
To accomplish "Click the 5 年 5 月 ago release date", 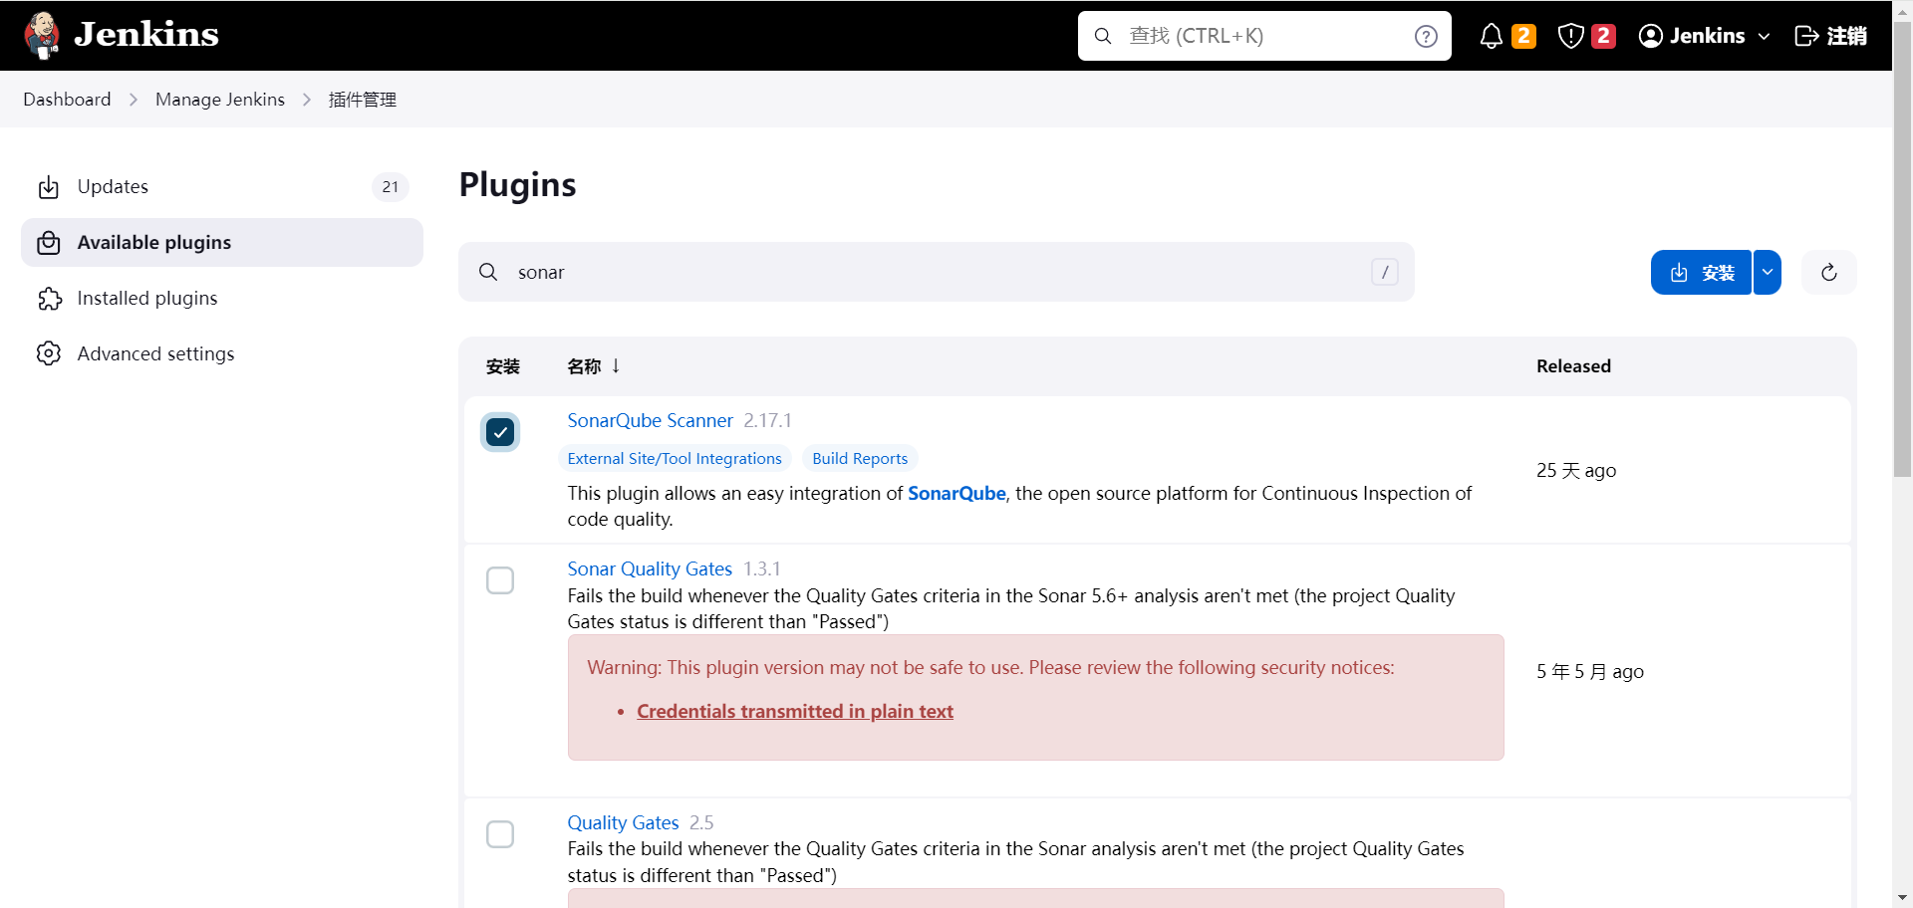I will click(1590, 672).
